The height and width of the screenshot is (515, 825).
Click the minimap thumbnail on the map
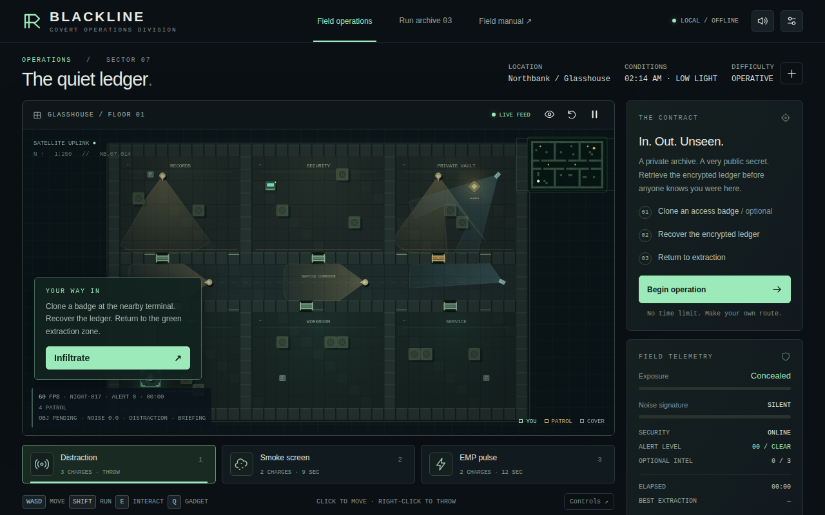567,164
